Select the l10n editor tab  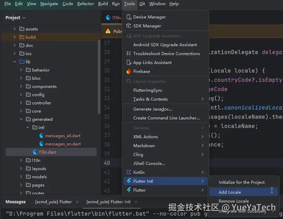(113, 17)
